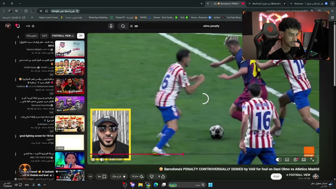Viewport: 336px width, 189px height.
Task: Close the Barcelona's PENALTY tab
Action: (x=208, y=4)
